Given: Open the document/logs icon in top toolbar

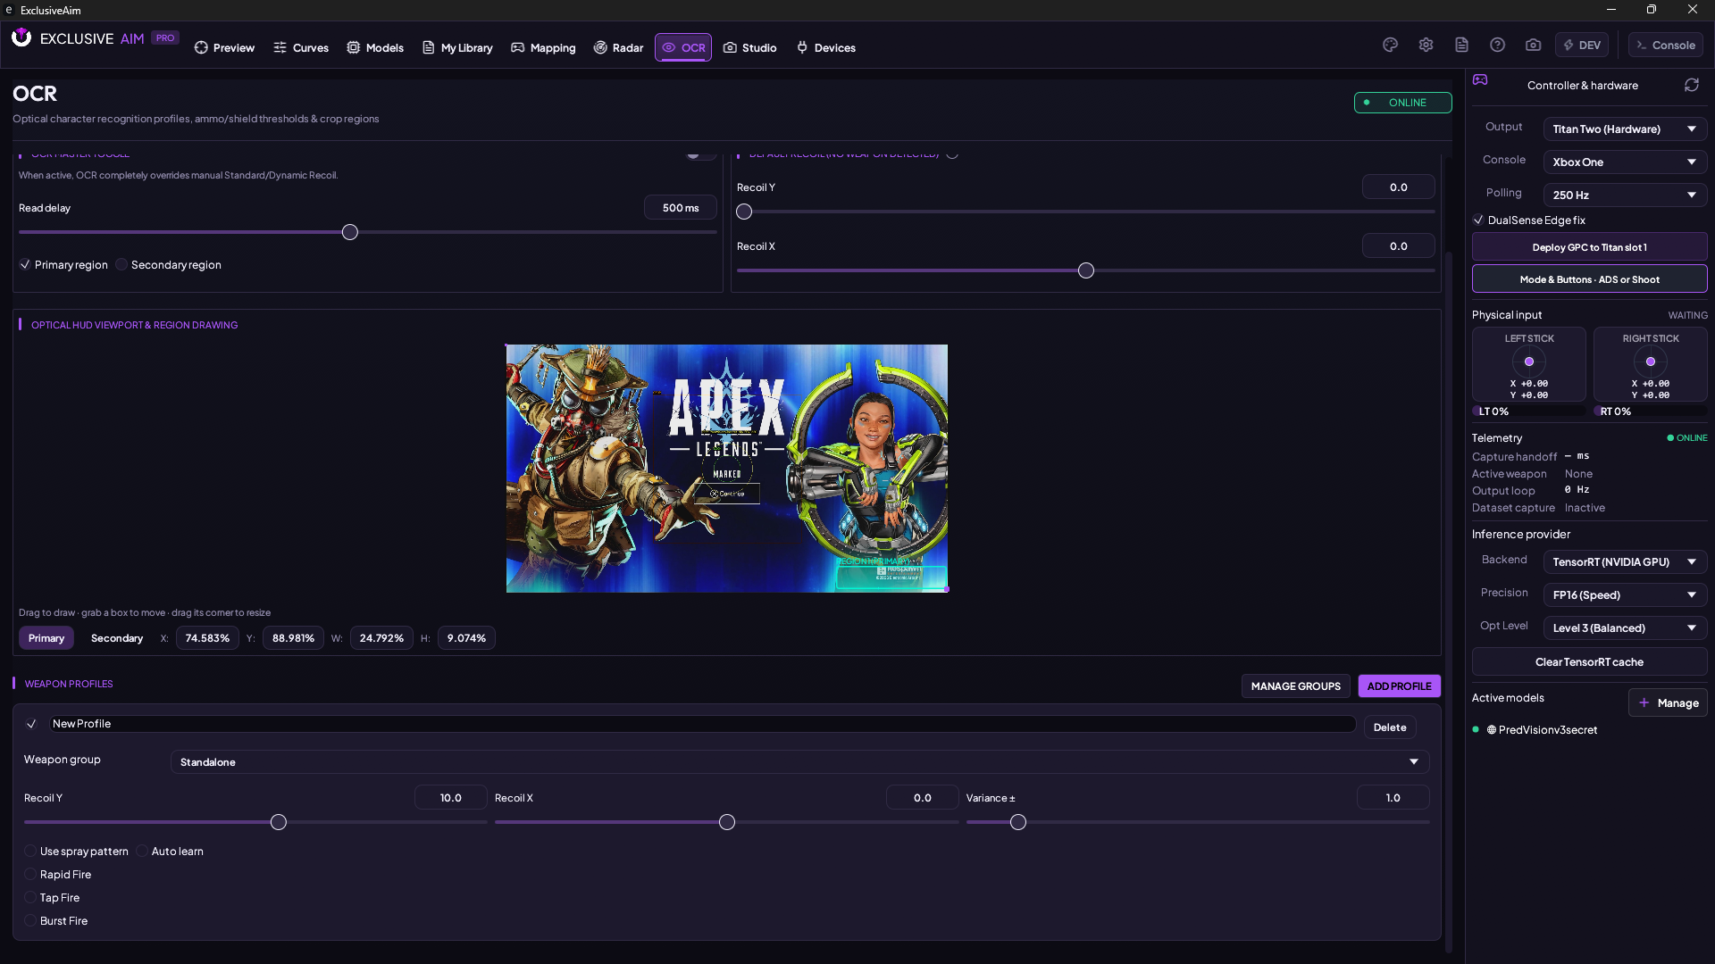Looking at the screenshot, I should click(1461, 45).
